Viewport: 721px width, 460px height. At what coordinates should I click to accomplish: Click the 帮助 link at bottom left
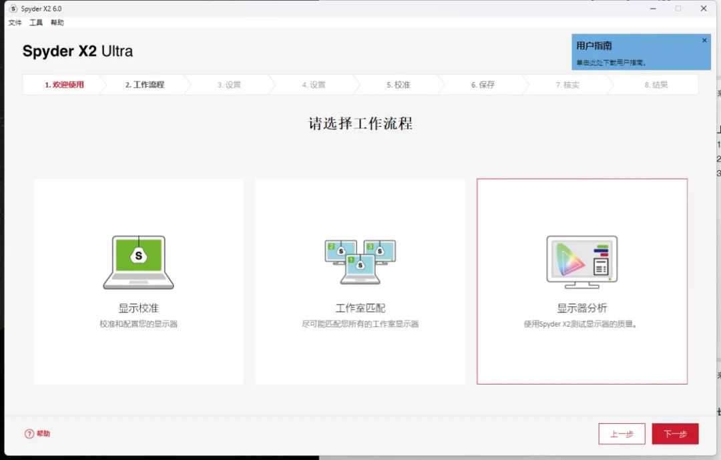[43, 434]
